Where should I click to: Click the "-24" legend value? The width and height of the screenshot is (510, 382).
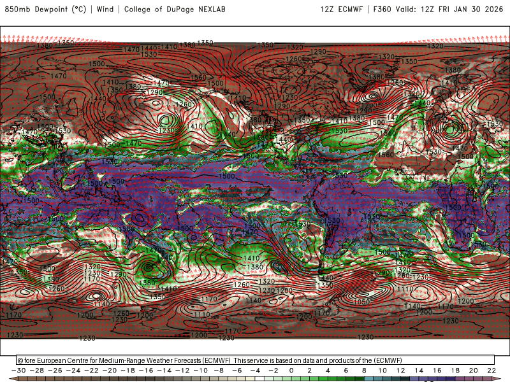pyautogui.click(x=73, y=371)
